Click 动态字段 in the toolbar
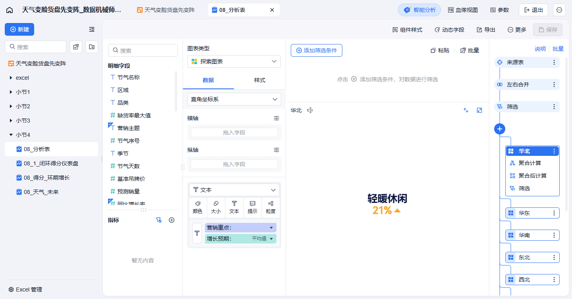Screen dimensions: 572x299 coord(449,30)
